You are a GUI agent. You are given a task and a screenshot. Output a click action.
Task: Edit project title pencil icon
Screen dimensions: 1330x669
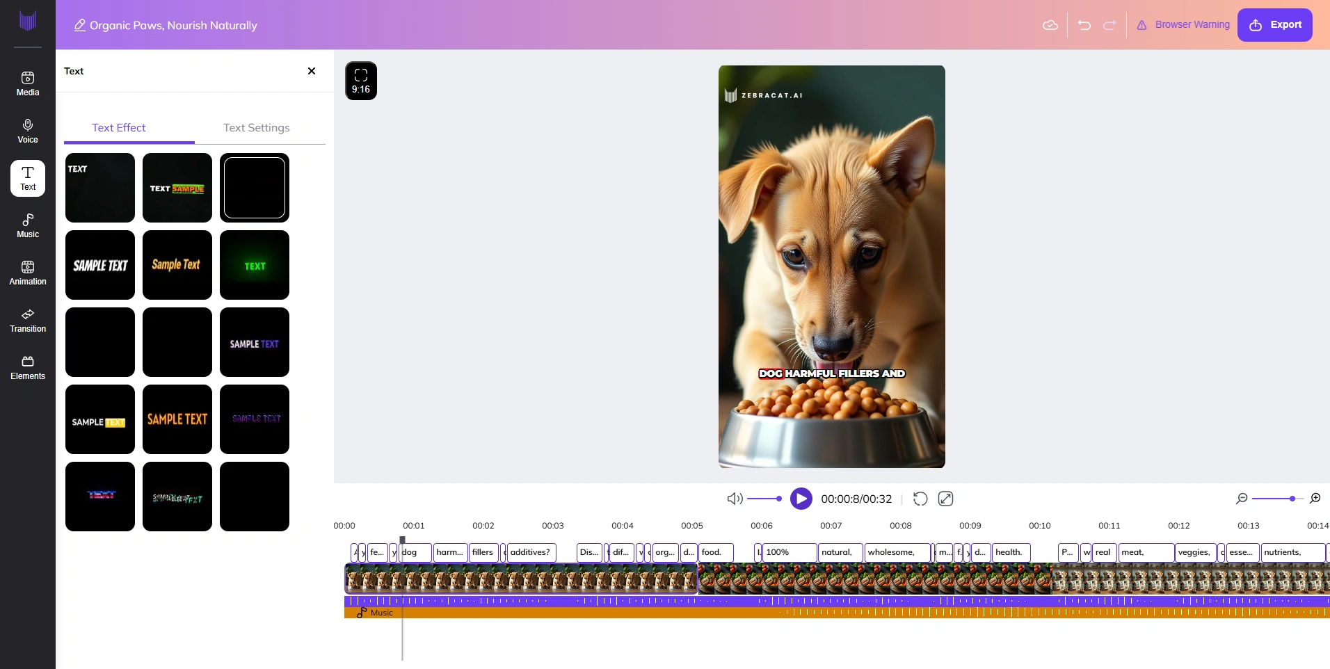80,25
